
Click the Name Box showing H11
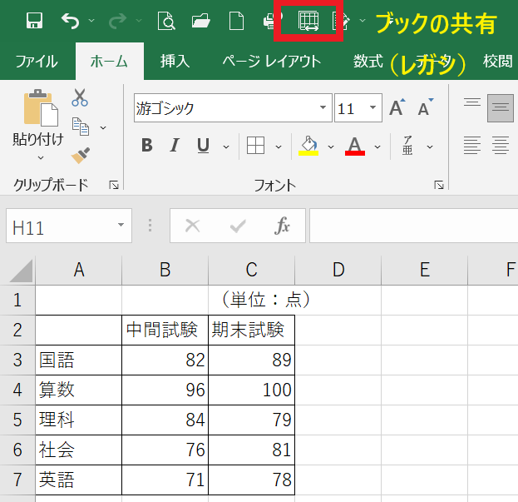pyautogui.click(x=69, y=226)
